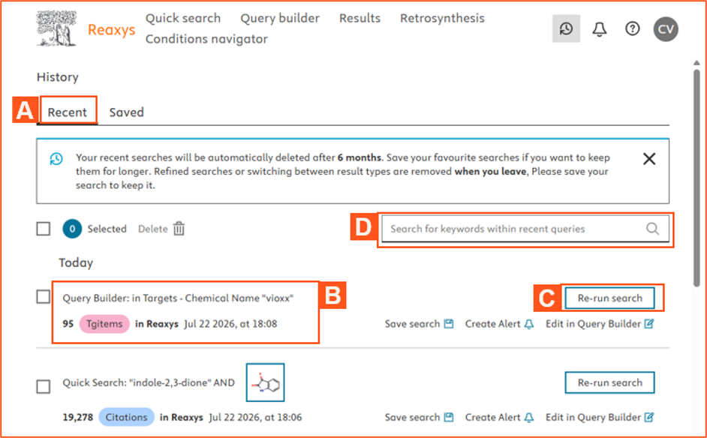Screen dimensions: 707x438
Task: Click the Query Builder "vioxx" query text
Action: tap(178, 298)
